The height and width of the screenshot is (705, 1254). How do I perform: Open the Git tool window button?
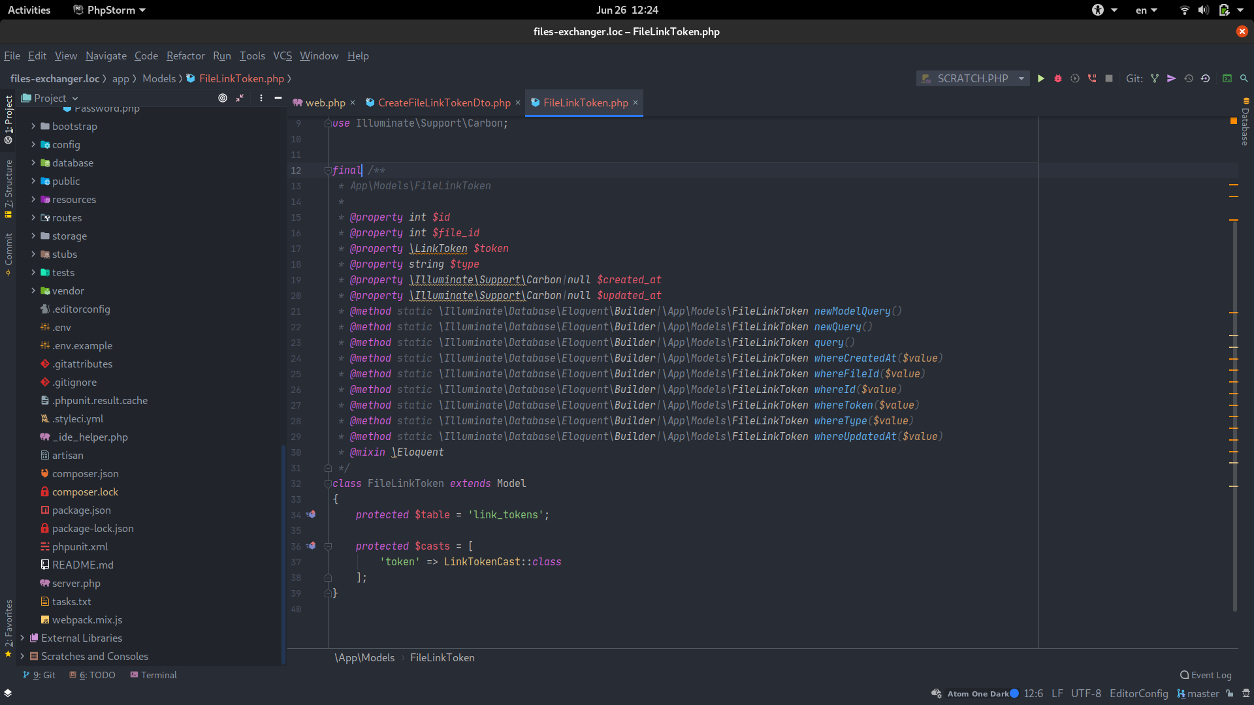(x=39, y=675)
